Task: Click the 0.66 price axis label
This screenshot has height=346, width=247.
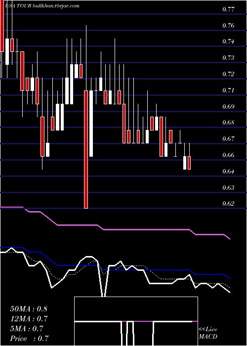Action: pos(228,155)
